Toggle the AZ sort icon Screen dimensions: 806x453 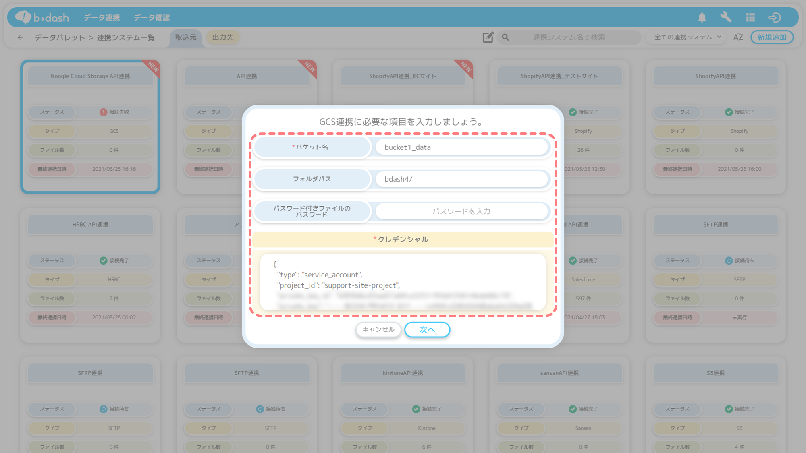[x=738, y=37]
